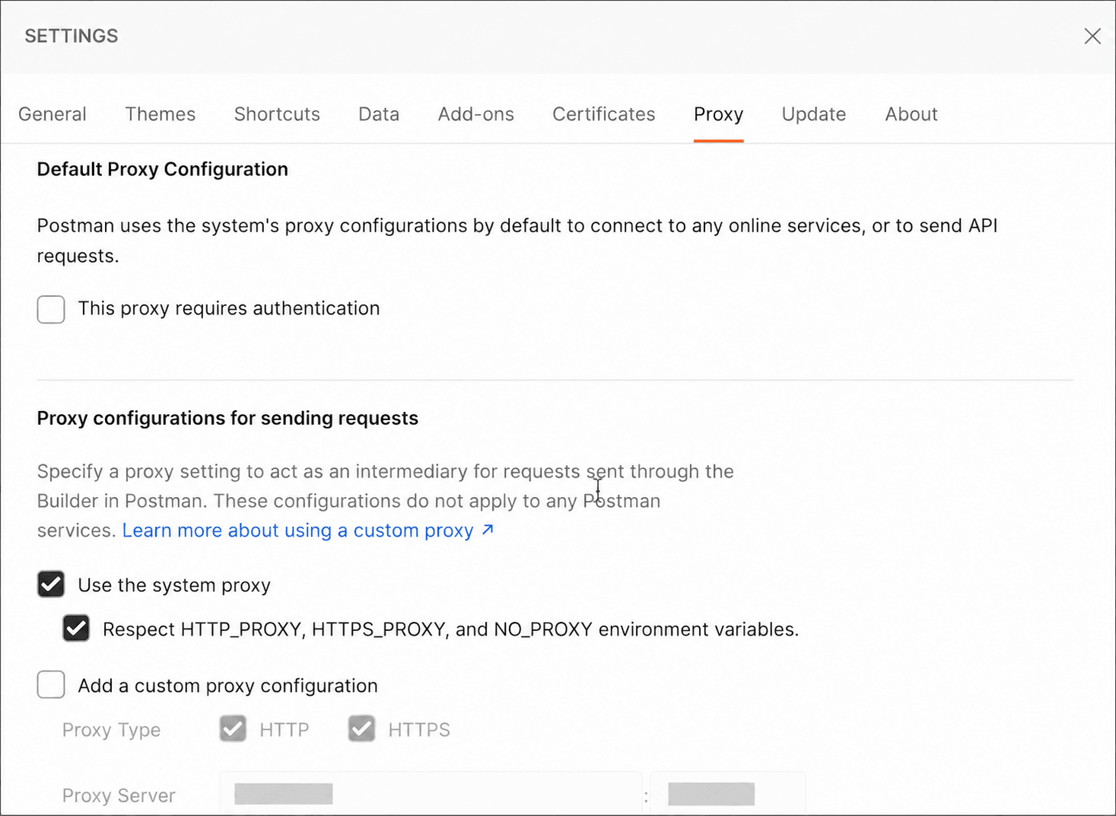Select the Proxy tab
The height and width of the screenshot is (816, 1116).
point(718,114)
